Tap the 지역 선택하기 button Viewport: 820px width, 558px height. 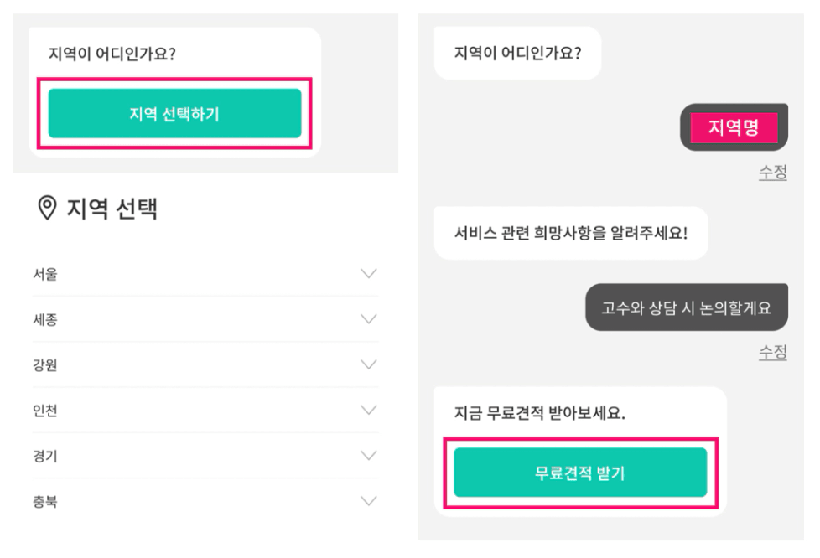[x=174, y=113]
